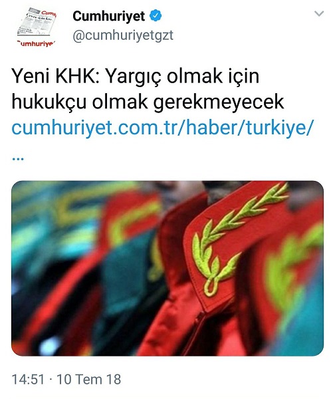The height and width of the screenshot is (399, 335).
Task: Click the date 10 Tem 18
Action: 88,380
